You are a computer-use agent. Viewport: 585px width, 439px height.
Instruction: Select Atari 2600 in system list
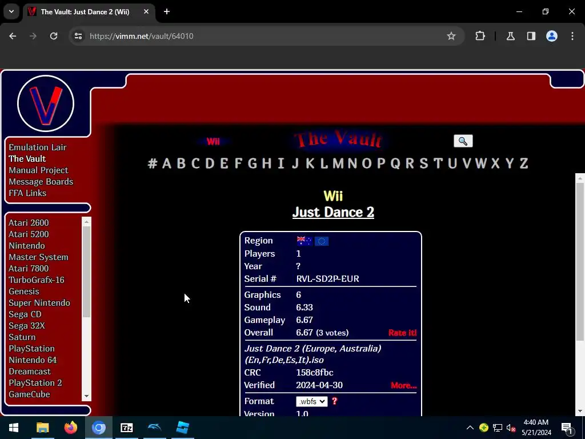[x=29, y=222]
